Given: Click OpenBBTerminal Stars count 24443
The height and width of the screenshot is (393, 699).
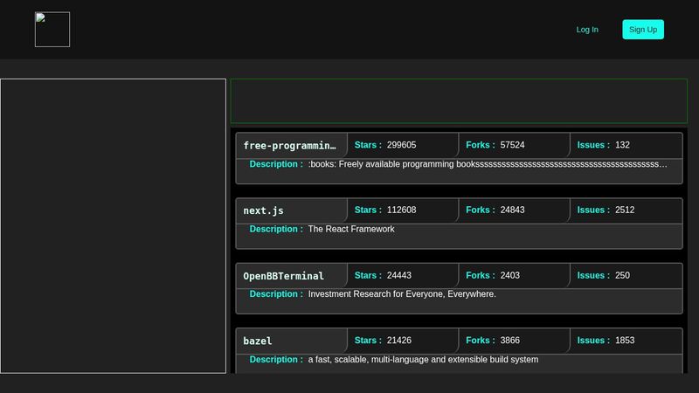Looking at the screenshot, I should click(x=399, y=275).
